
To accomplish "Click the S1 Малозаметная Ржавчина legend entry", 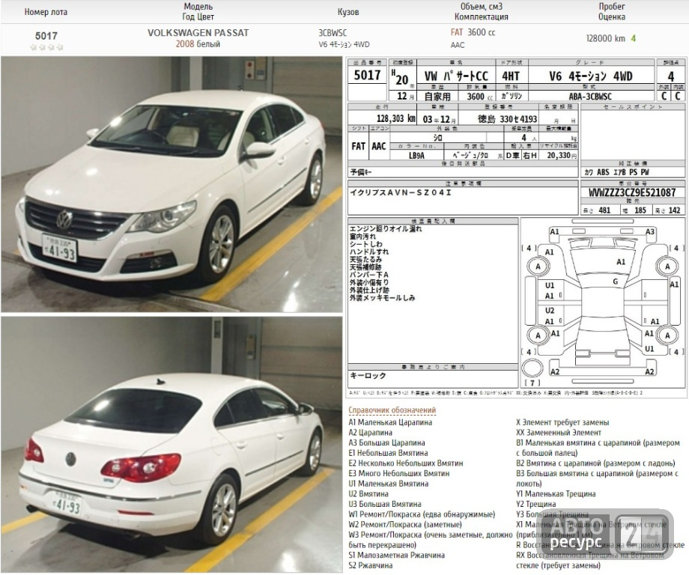I will 397,555.
